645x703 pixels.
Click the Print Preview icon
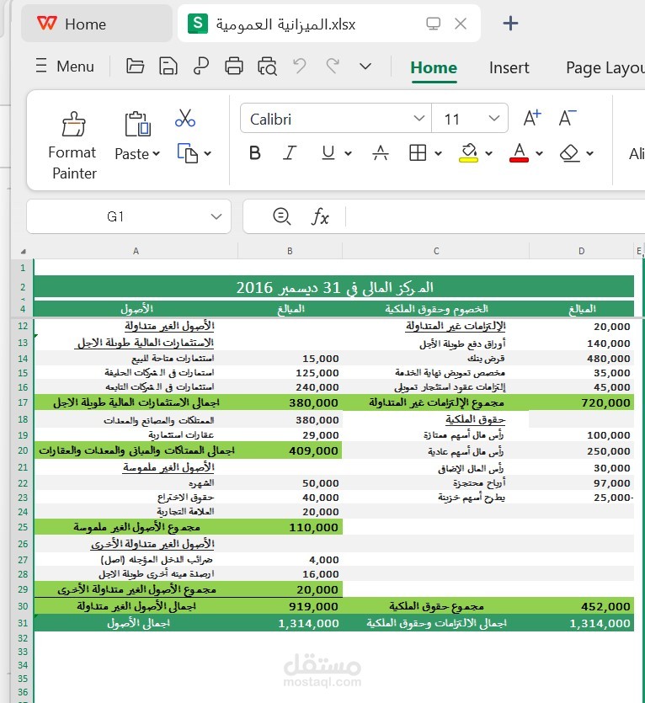click(267, 66)
